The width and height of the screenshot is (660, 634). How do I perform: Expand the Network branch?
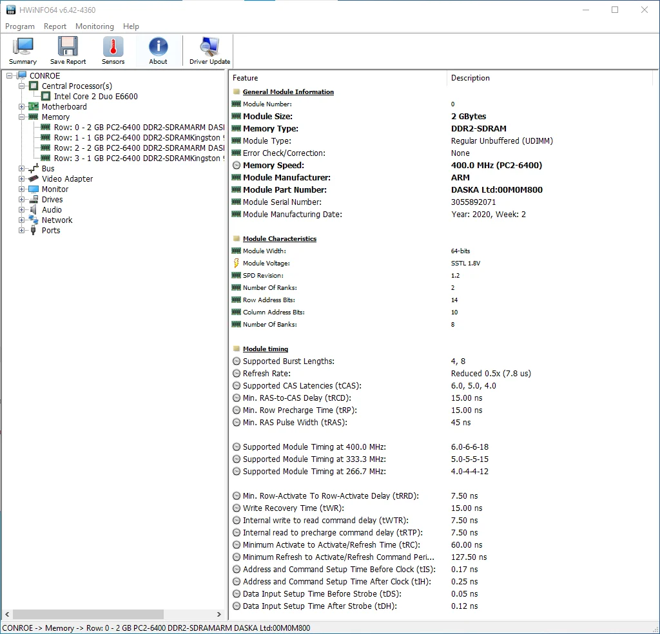click(x=21, y=220)
